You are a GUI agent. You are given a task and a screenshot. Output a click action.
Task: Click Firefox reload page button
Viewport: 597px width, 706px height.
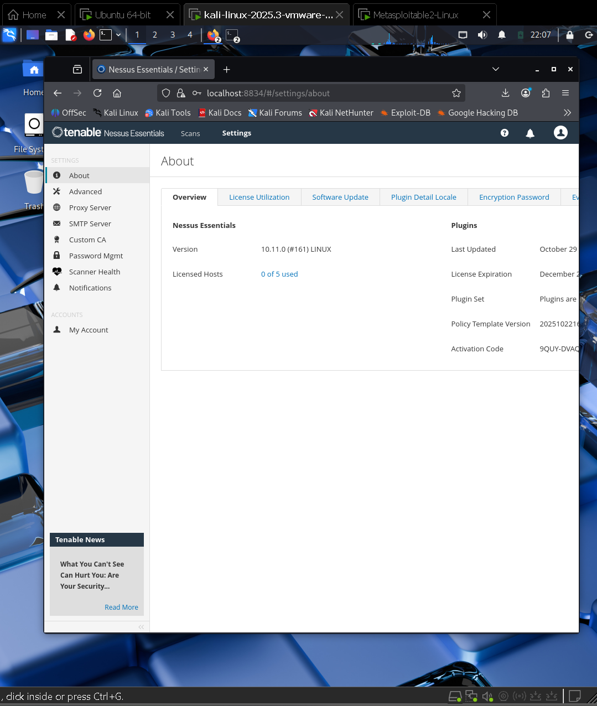click(97, 93)
